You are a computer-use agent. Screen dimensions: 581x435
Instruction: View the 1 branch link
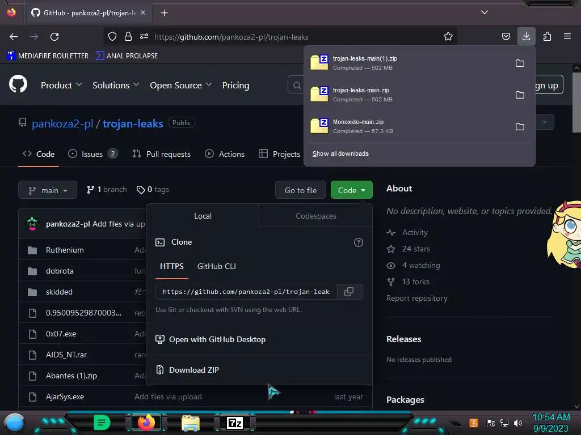(107, 189)
